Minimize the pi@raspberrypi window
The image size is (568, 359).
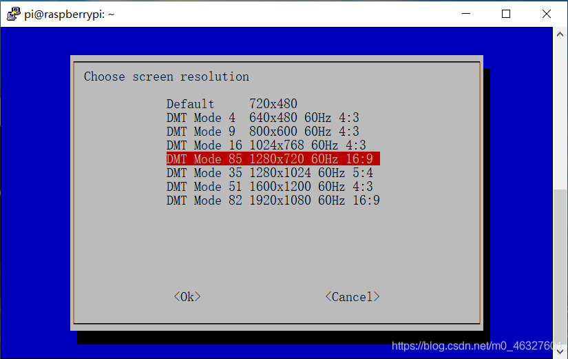pyautogui.click(x=466, y=14)
